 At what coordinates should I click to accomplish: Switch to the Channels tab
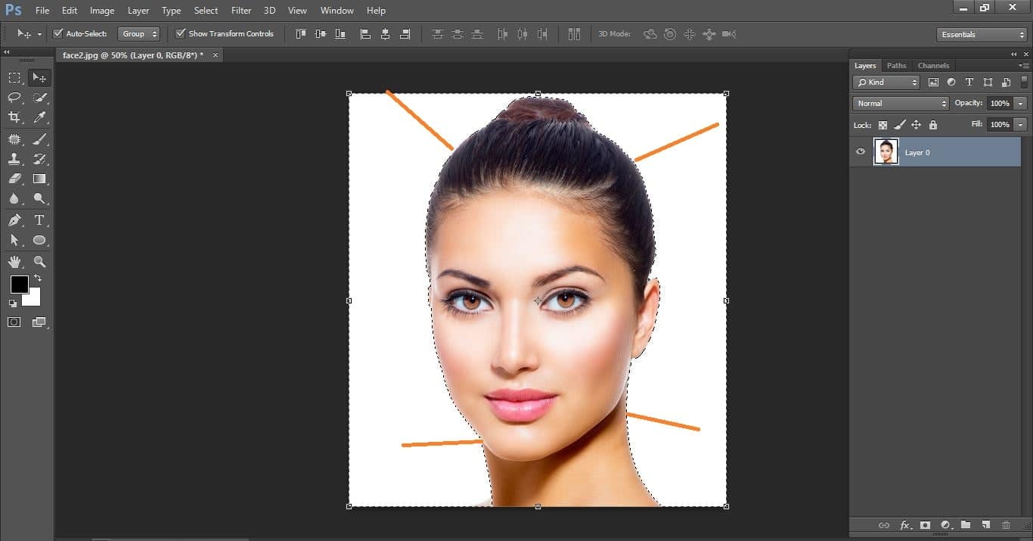[933, 66]
